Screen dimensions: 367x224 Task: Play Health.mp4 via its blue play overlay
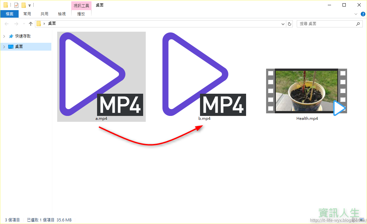point(339,108)
